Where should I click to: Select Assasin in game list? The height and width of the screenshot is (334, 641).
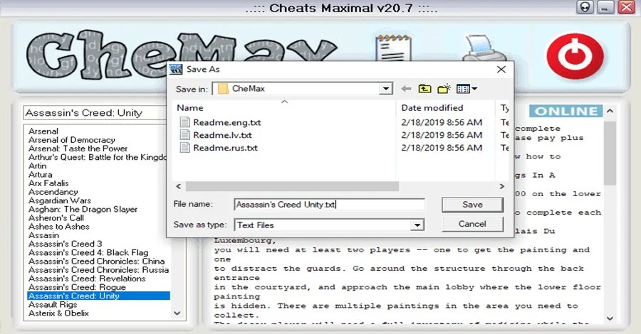[43, 235]
